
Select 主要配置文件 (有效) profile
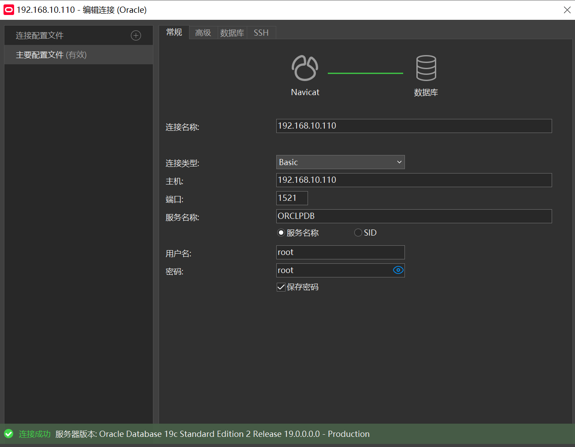78,55
